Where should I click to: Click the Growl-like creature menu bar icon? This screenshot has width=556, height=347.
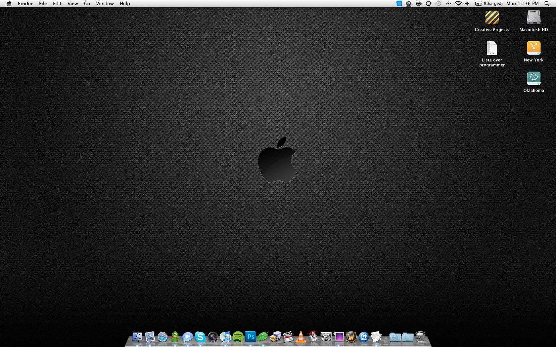409,3
